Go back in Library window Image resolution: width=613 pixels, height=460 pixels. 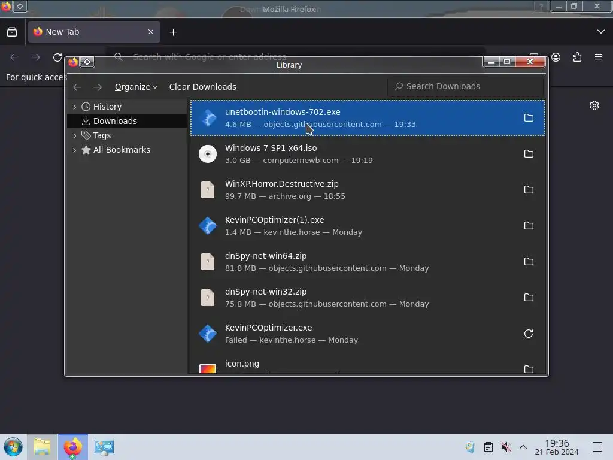click(x=77, y=87)
